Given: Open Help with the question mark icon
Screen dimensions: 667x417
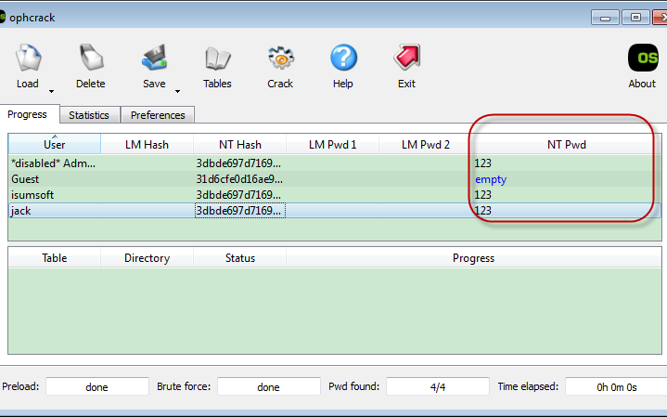Looking at the screenshot, I should (x=343, y=59).
